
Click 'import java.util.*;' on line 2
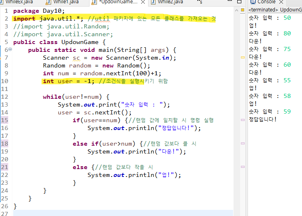[48, 19]
